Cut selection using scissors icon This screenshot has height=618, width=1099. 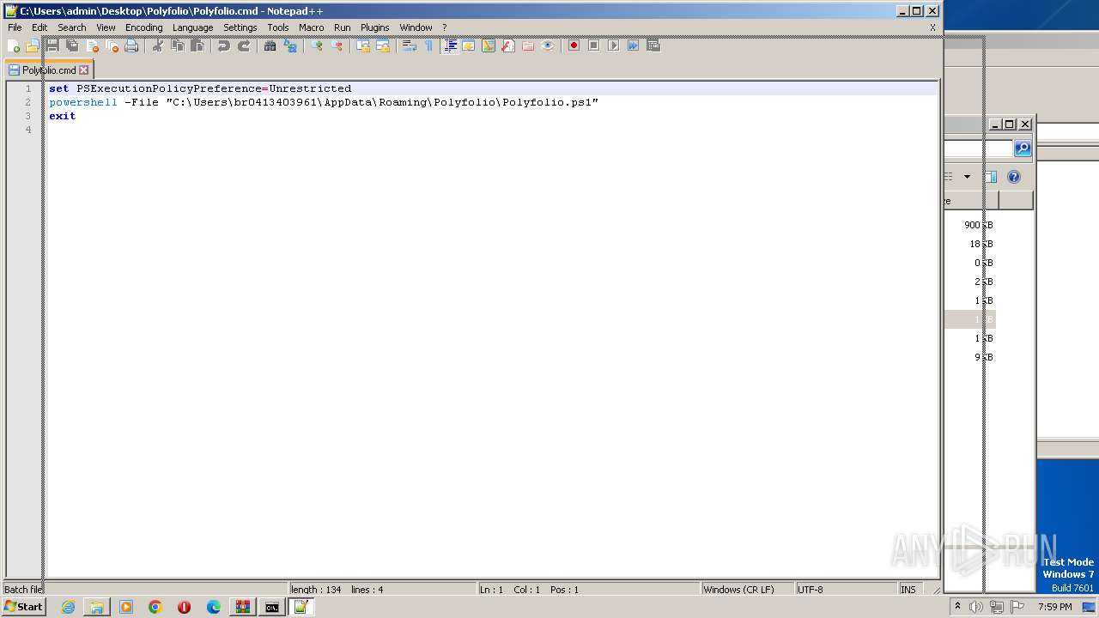click(x=157, y=45)
